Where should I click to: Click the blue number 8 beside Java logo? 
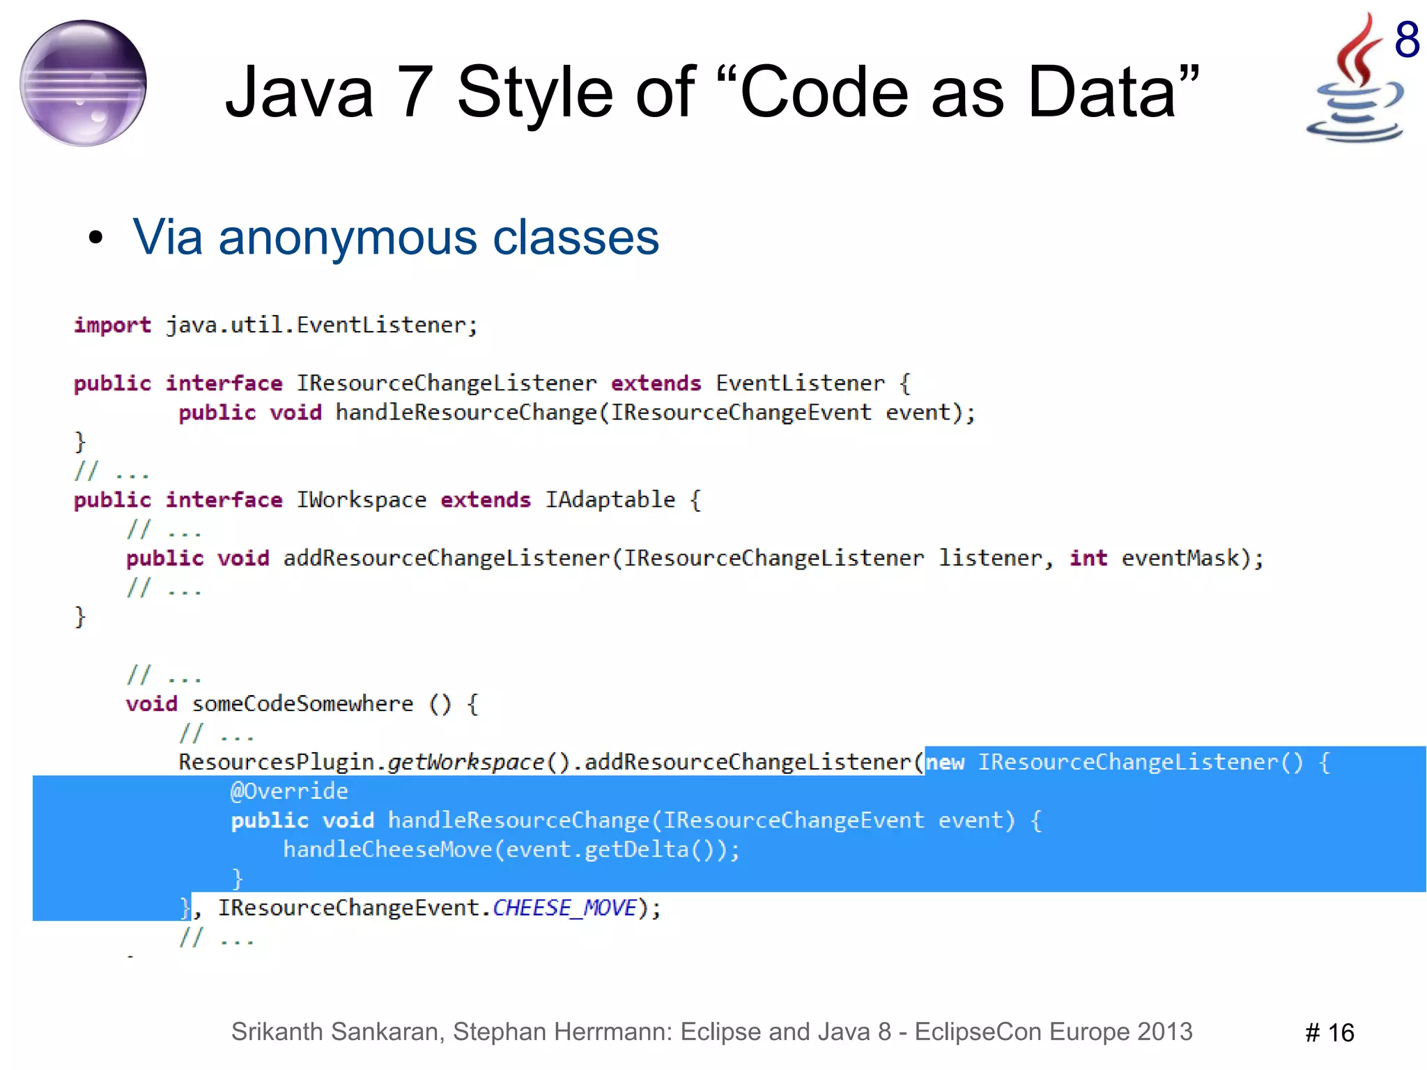(x=1406, y=39)
